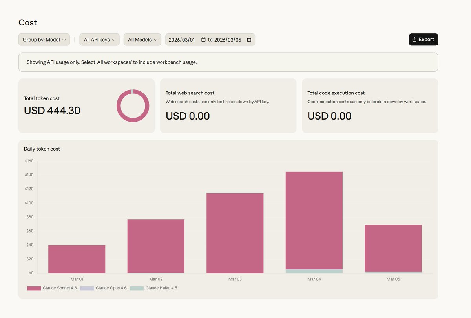This screenshot has height=318, width=471.
Task: Click the end date field 2026/03/05
Action: pyautogui.click(x=228, y=40)
